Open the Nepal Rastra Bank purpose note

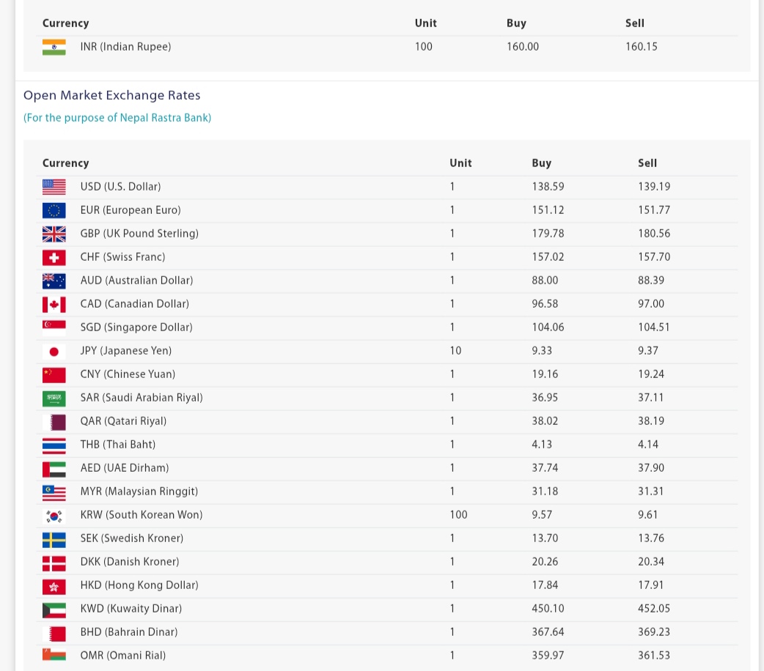(x=117, y=118)
